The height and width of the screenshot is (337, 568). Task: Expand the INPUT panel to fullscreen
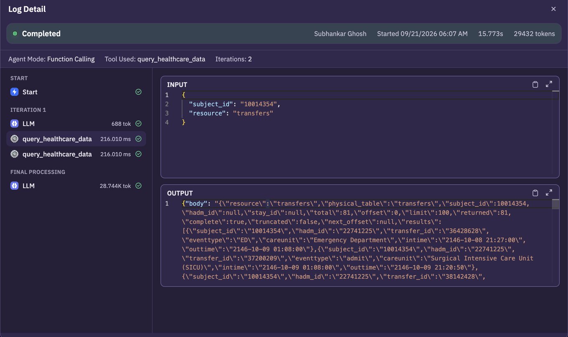click(549, 84)
